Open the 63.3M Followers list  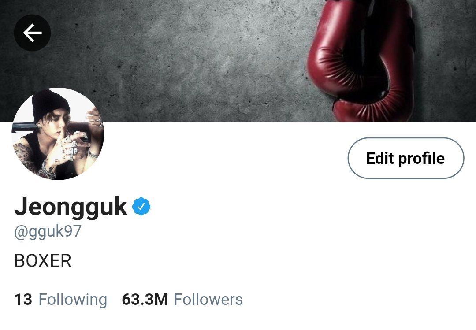[182, 299]
